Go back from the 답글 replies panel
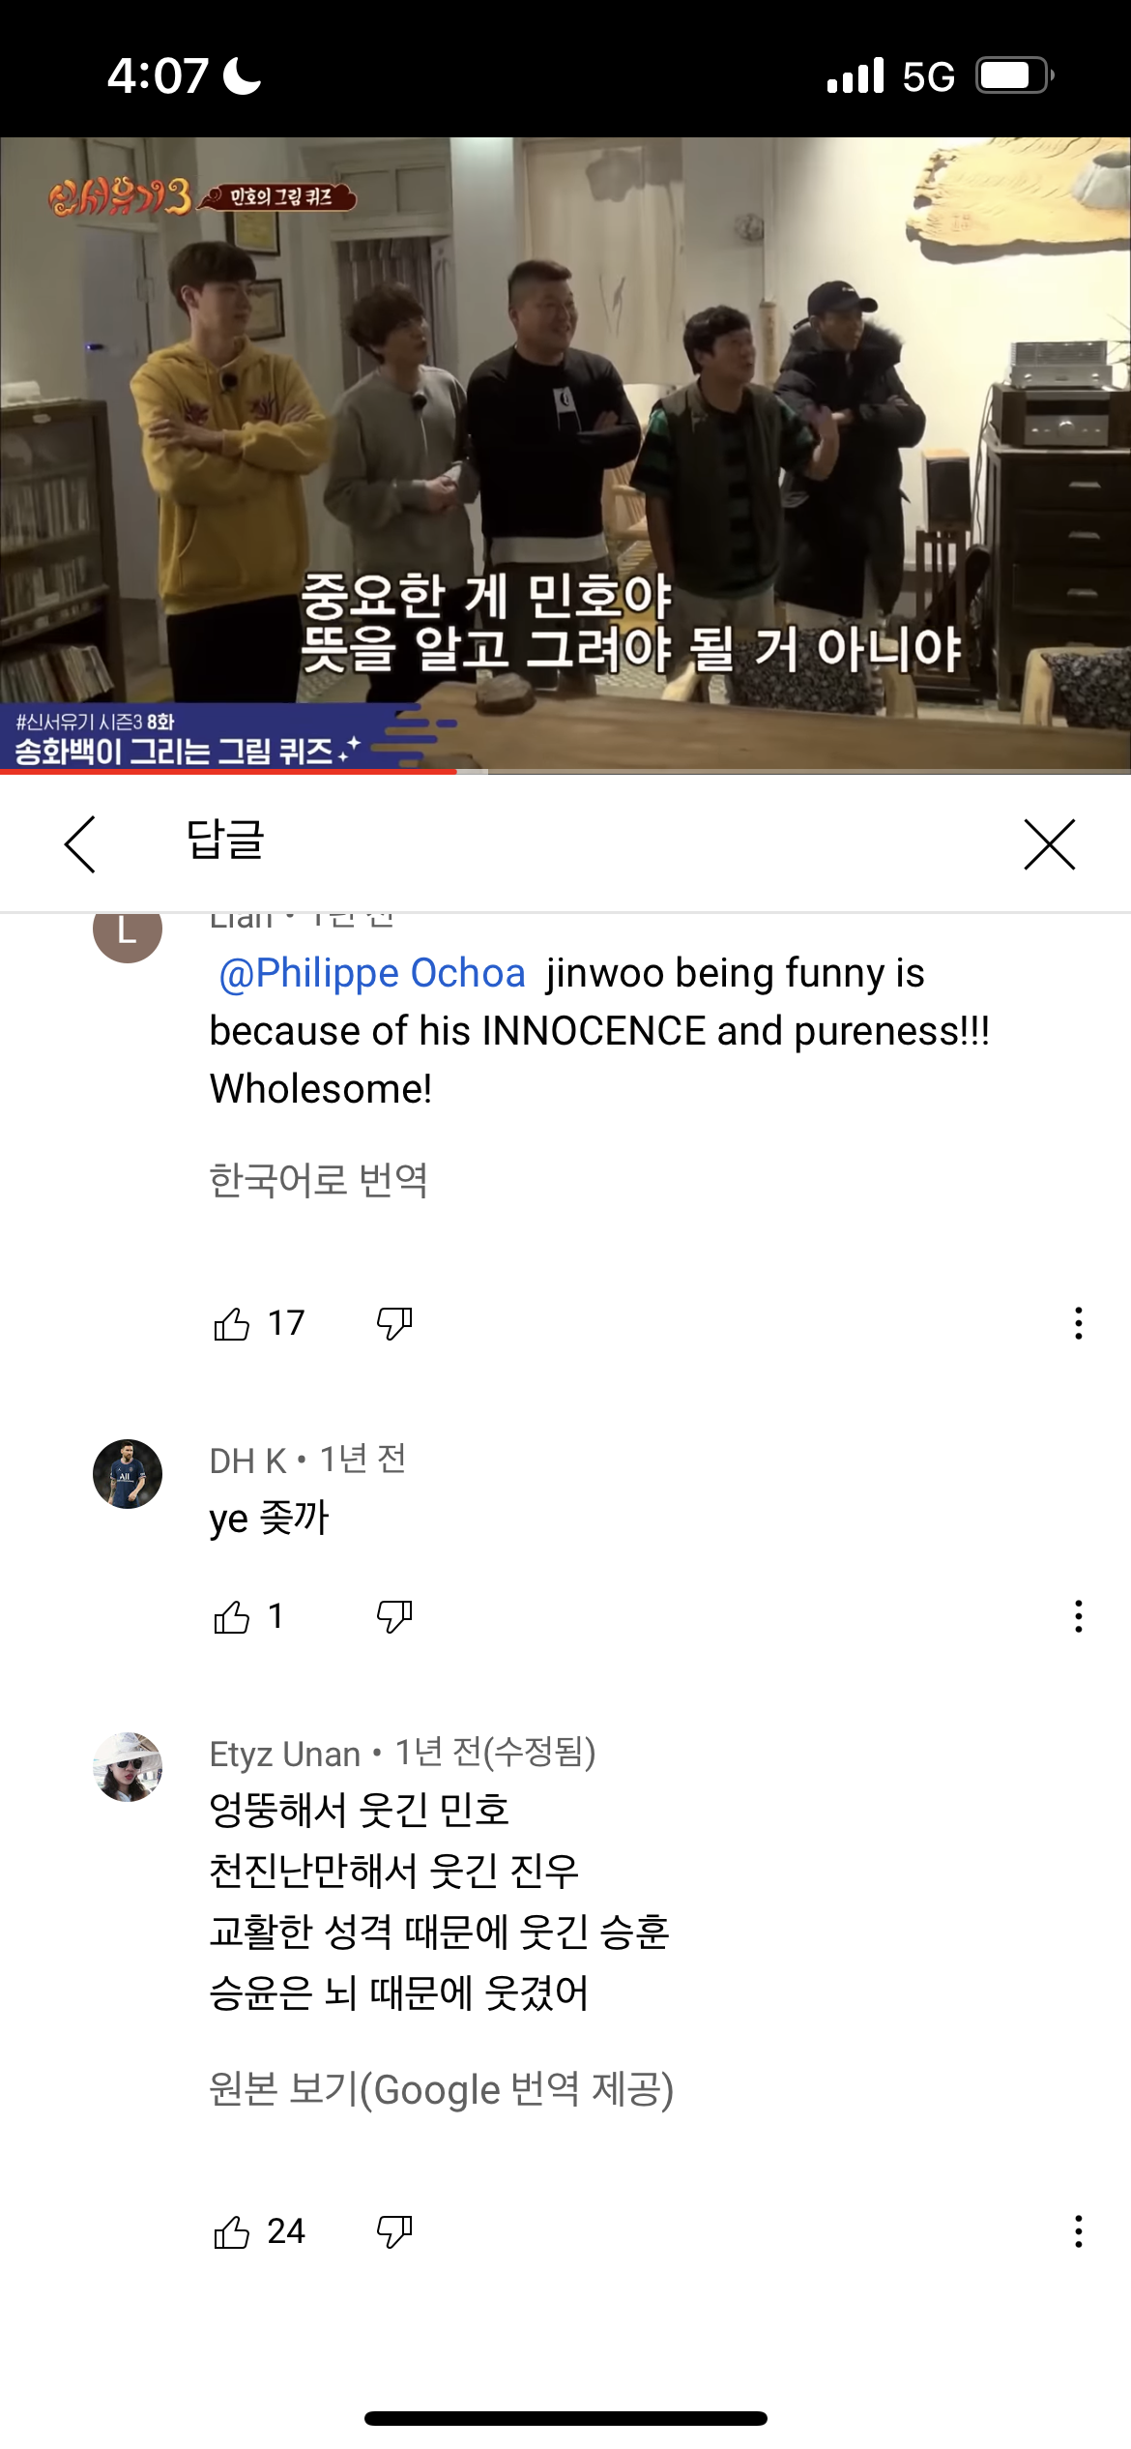 coord(80,843)
